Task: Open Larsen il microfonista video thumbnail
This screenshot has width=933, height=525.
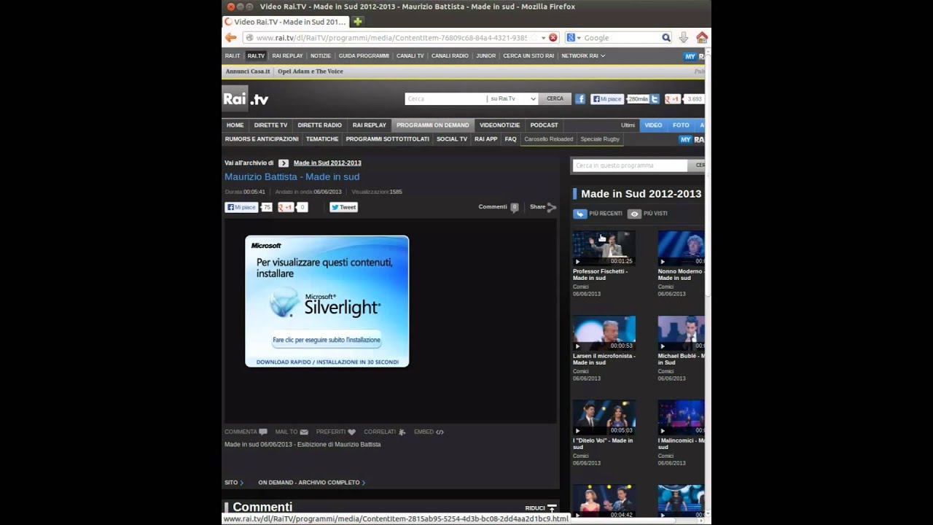Action: pos(604,332)
